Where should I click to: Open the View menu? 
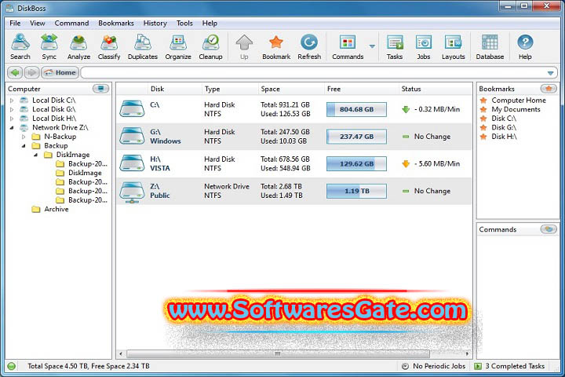pos(38,23)
